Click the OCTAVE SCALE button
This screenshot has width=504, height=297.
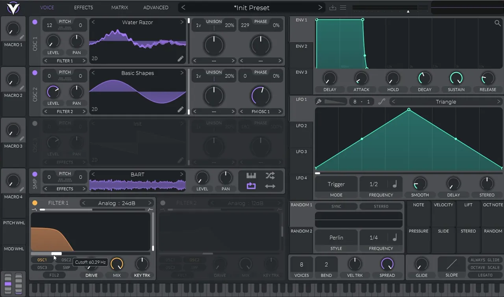click(485, 267)
